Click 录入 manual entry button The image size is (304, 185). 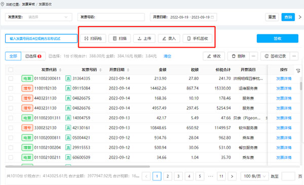[169, 38]
